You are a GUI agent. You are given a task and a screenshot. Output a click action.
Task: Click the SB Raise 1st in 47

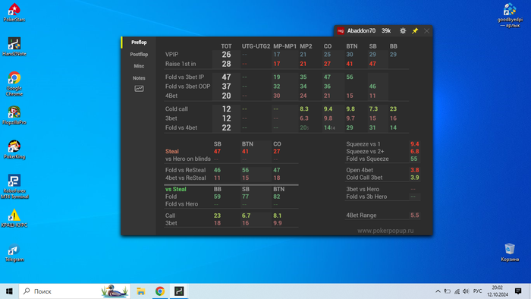(372, 64)
